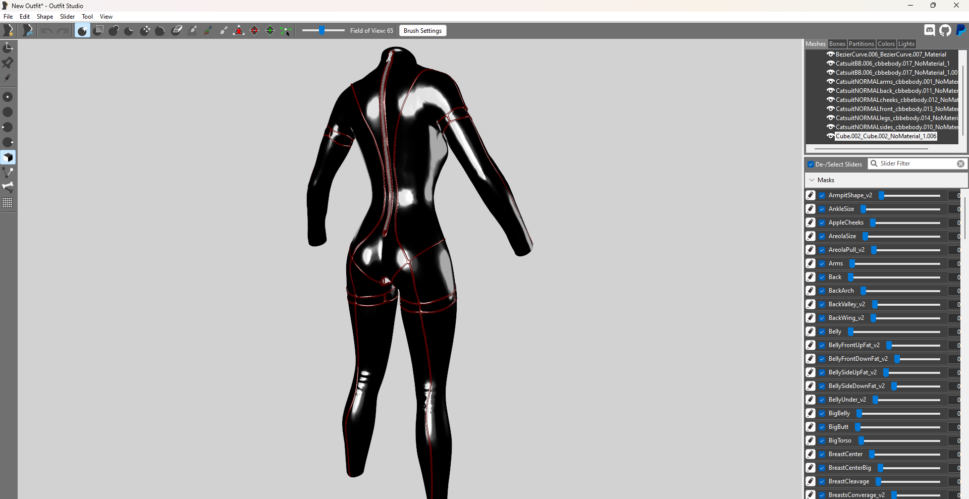Image resolution: width=969 pixels, height=499 pixels.
Task: Activate the Flip Edge tool
Action: 254,31
